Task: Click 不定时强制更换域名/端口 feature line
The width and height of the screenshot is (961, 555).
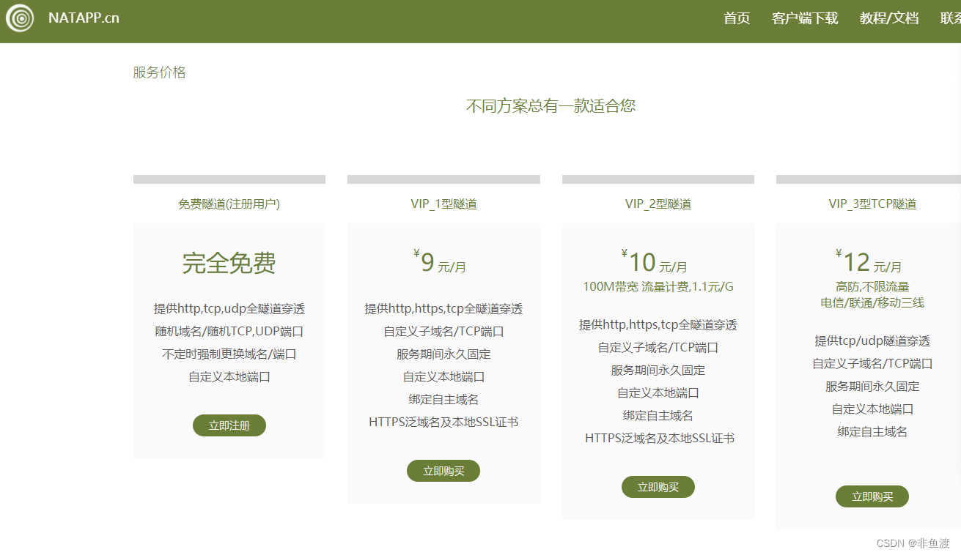Action: (229, 354)
